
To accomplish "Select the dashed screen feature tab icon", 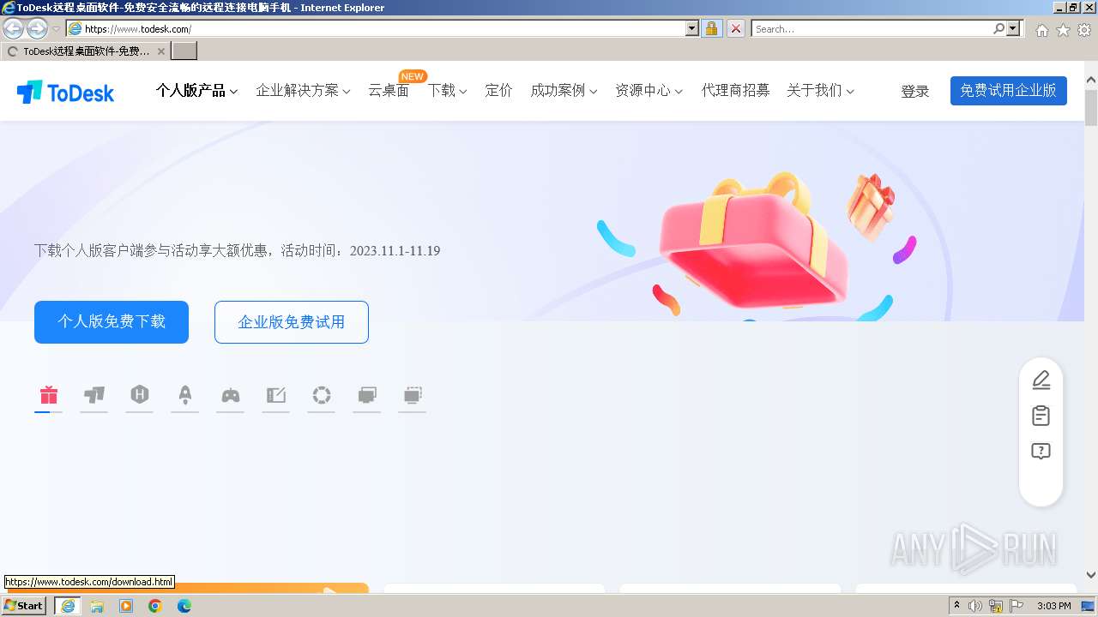I will coord(413,395).
